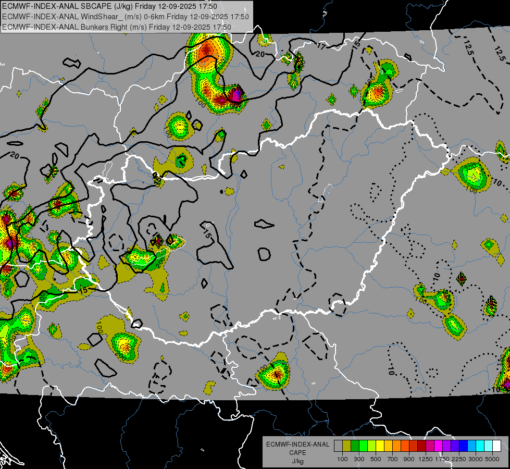The height and width of the screenshot is (469, 510).
Task: Pick the purple legend swatch after 1750
Action: click(446, 446)
